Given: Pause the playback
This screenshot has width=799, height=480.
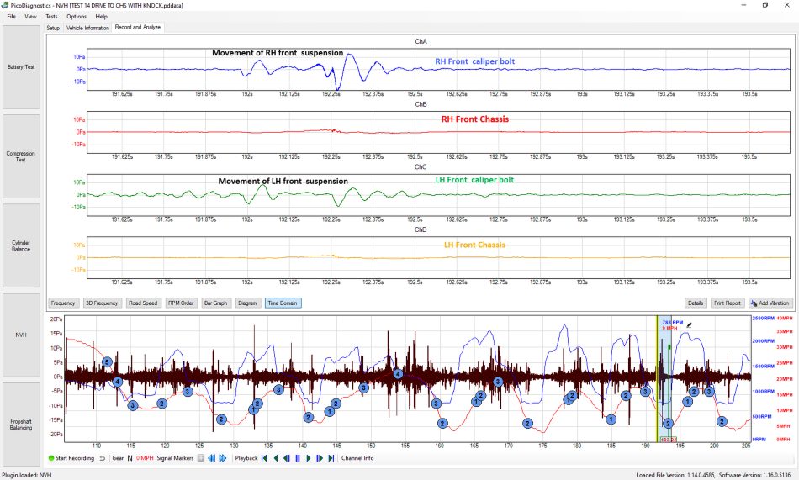Looking at the screenshot, I should pos(298,458).
